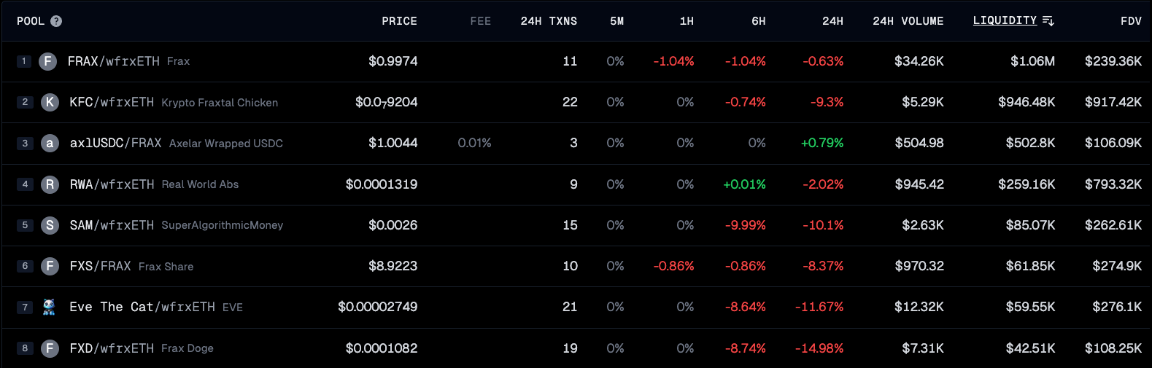Viewport: 1152px width, 368px height.
Task: Click the KFC token icon in row 2
Action: point(50,102)
